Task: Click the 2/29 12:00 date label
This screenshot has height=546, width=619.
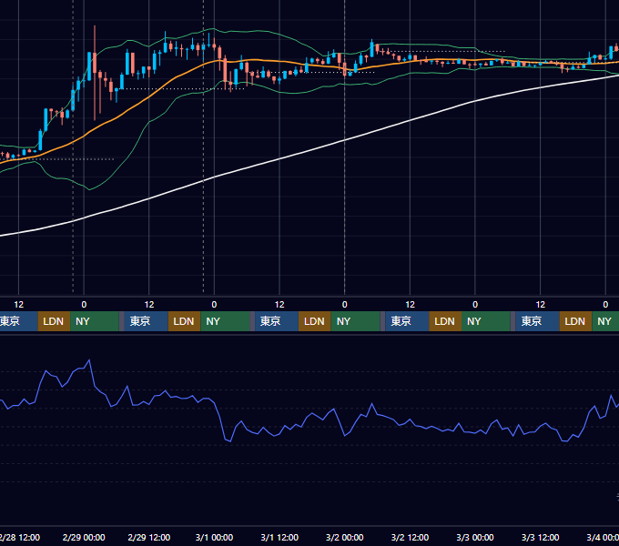Action: coord(148,537)
